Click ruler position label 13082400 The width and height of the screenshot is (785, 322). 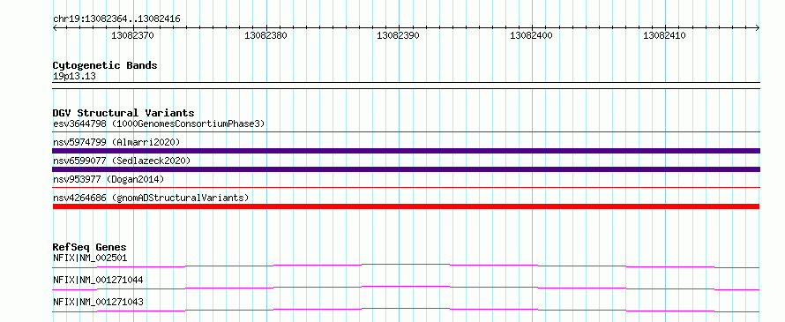tap(531, 35)
